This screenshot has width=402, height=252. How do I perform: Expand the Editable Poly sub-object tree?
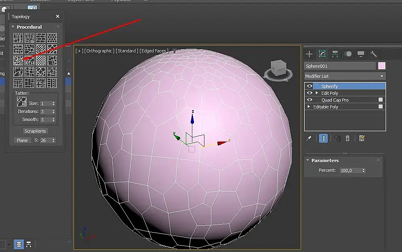pyautogui.click(x=309, y=106)
